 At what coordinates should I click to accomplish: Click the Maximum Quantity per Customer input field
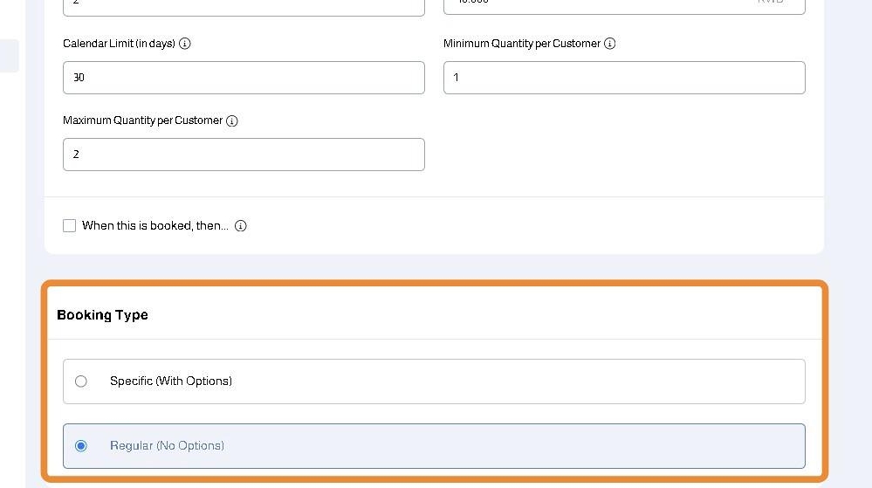tap(244, 155)
